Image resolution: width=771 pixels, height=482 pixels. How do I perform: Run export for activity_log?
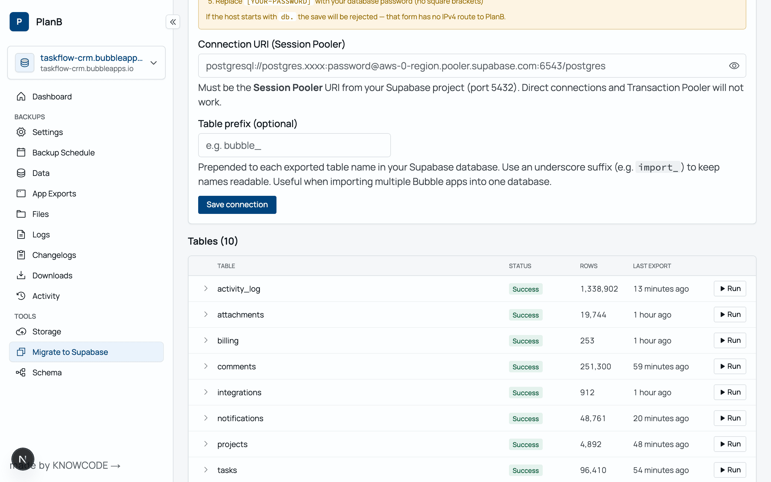click(729, 289)
